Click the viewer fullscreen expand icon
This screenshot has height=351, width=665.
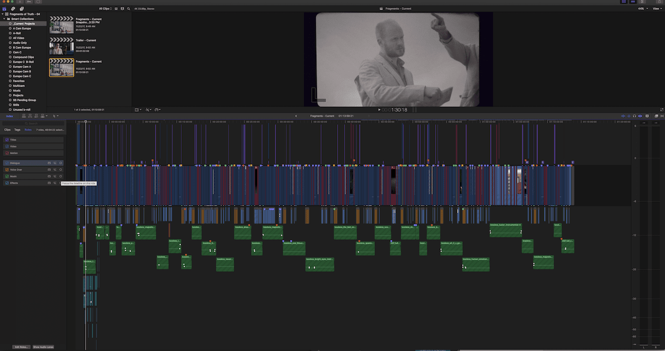[x=661, y=110]
